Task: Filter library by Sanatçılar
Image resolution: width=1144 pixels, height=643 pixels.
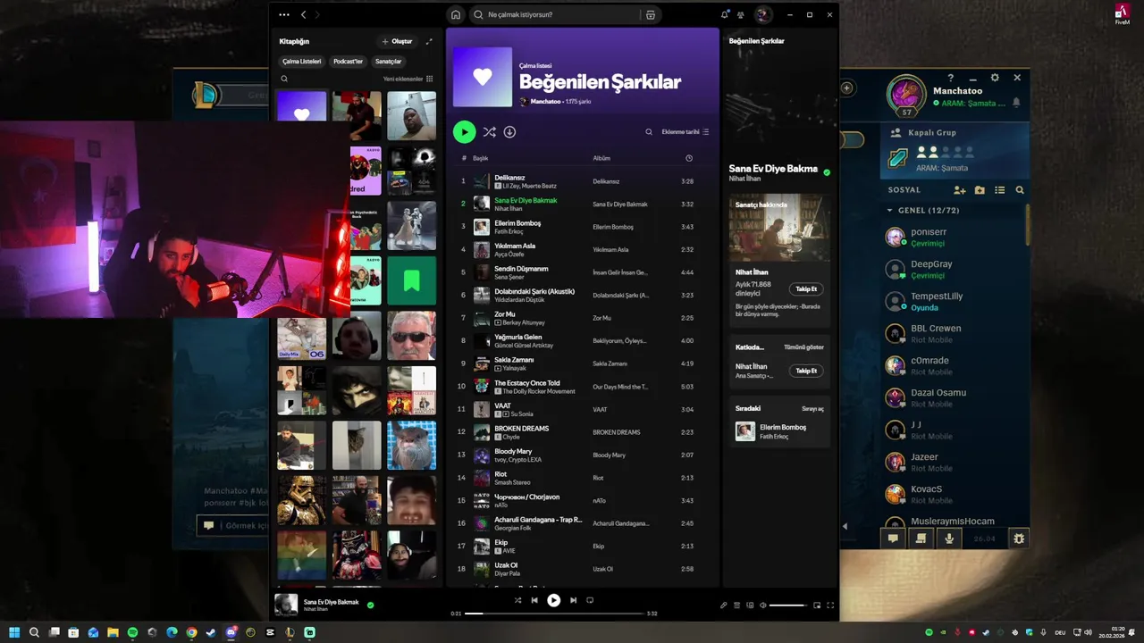Action: pos(388,62)
